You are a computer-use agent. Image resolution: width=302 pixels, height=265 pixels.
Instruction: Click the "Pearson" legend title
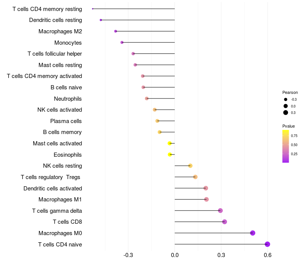coord(290,92)
